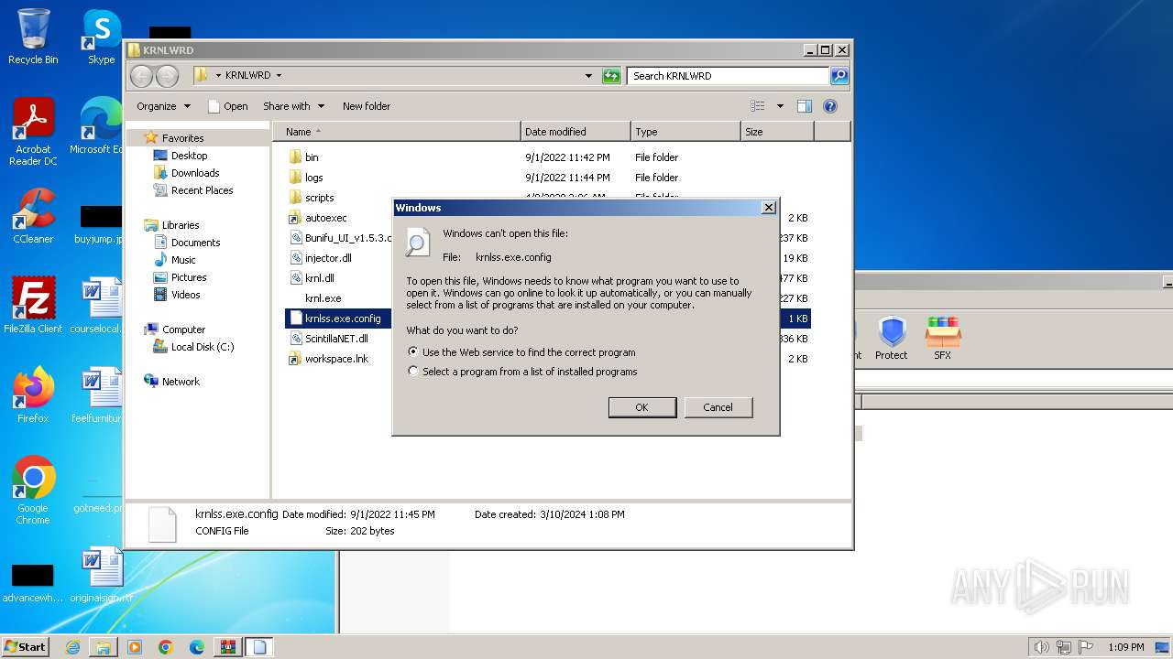Toggle the preview pane button
Viewport: 1173px width, 659px height.
click(805, 106)
